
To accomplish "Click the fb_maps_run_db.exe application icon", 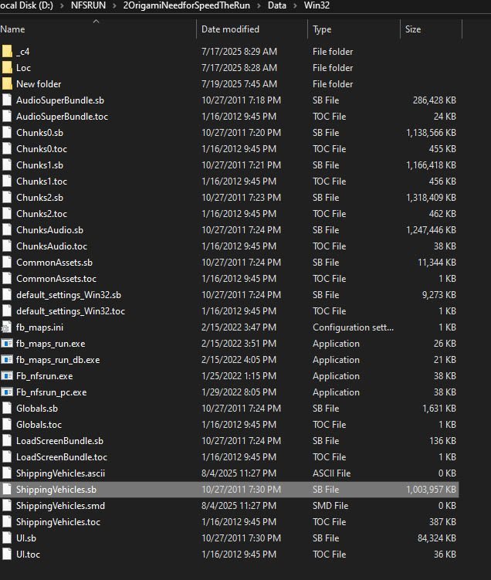I will coord(7,360).
